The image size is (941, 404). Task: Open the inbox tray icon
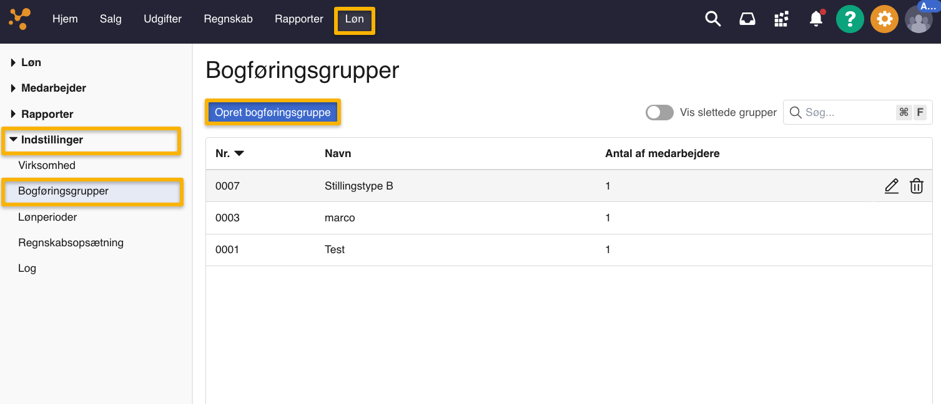[x=747, y=19]
